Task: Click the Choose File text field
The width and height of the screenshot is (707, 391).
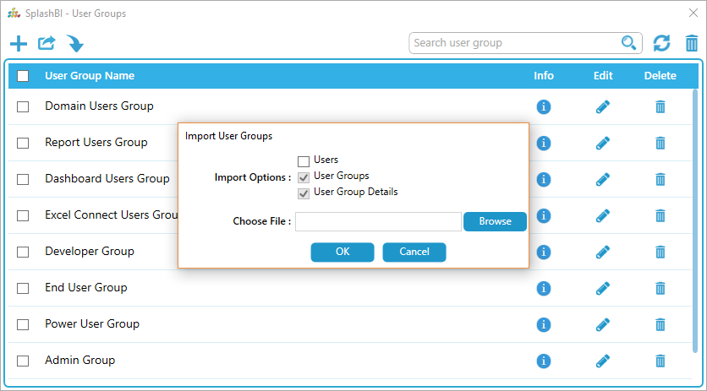Action: (x=378, y=221)
